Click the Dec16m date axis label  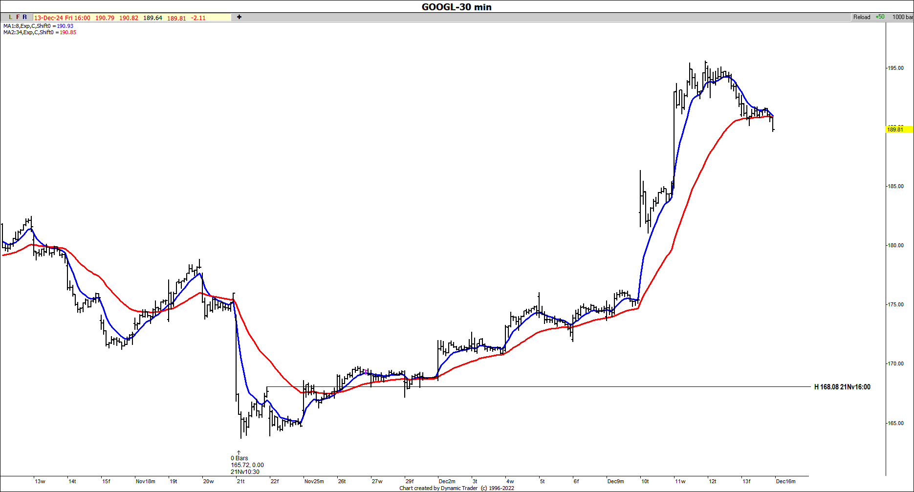click(785, 481)
